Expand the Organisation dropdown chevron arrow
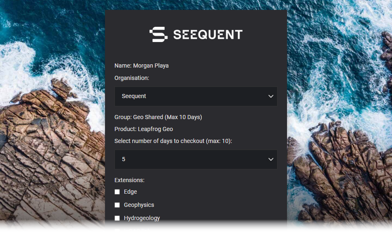This screenshot has width=392, height=232. coord(271,96)
